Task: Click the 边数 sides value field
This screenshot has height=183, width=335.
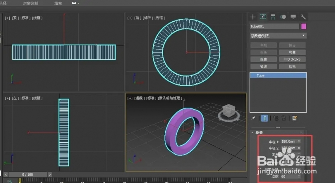Action: coord(289,176)
